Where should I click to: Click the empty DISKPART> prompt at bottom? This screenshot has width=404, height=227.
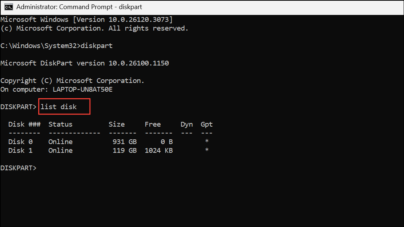point(18,168)
